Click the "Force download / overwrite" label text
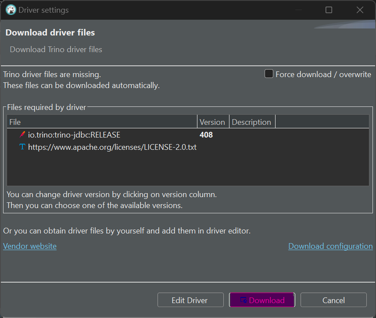376x318 pixels. tap(323, 74)
